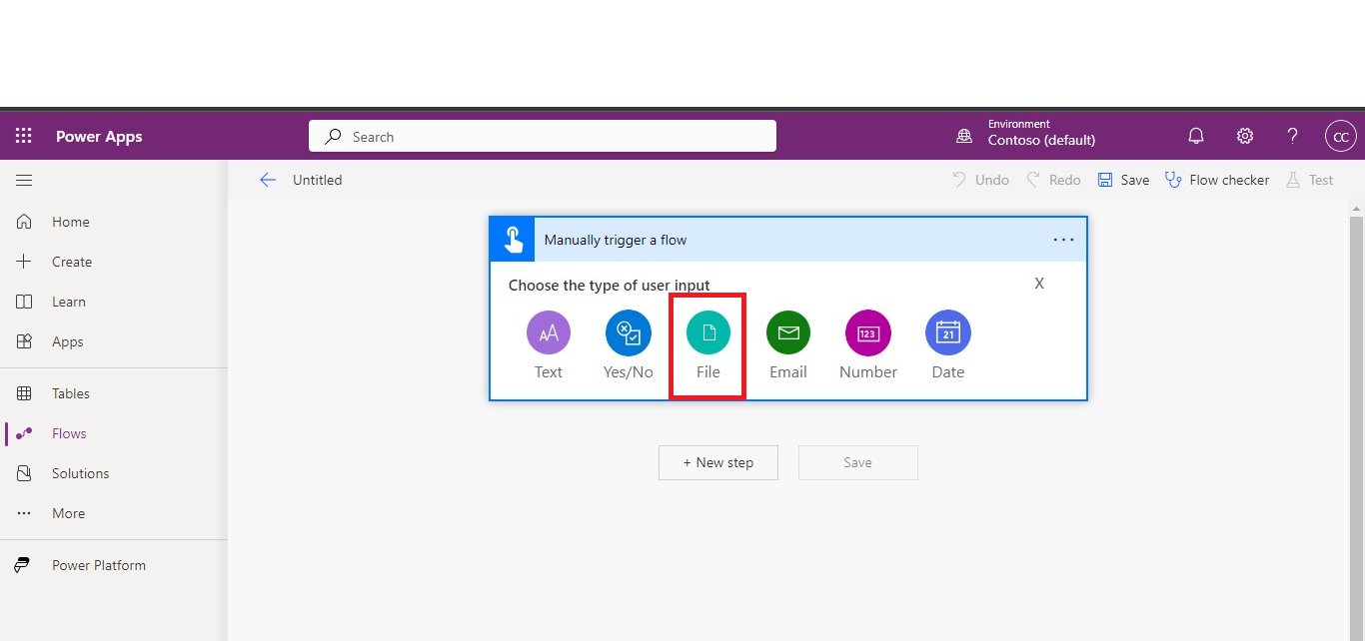Pick the Yes/No input type icon

coord(628,333)
